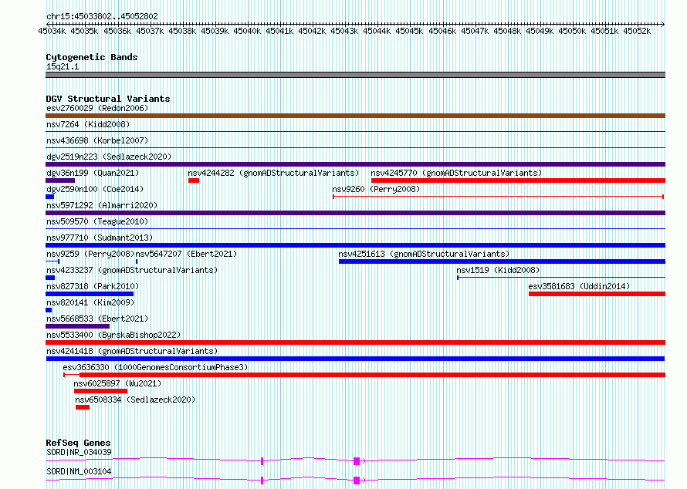Click the red esv3581683 variant bar
687x489 pixels.
click(x=597, y=294)
